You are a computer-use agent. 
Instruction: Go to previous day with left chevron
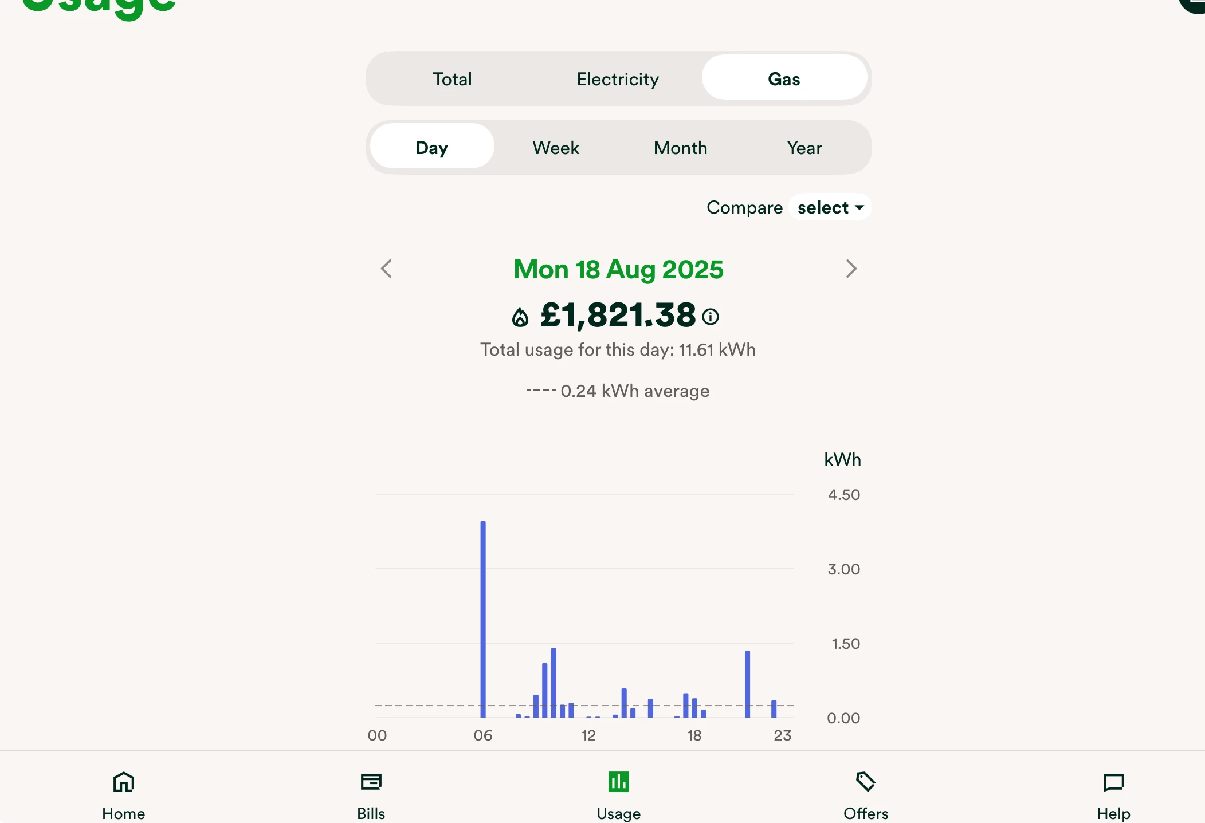coord(387,269)
